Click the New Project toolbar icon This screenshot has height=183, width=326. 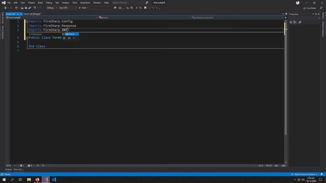tap(16, 8)
